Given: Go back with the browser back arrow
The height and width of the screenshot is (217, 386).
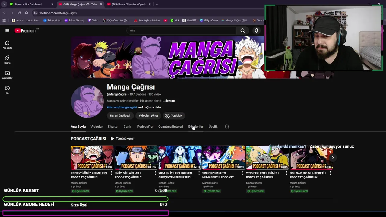Looking at the screenshot, I should coord(5,13).
